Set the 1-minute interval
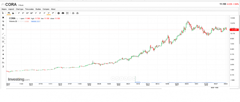The image size is (240, 102). coord(19,13)
